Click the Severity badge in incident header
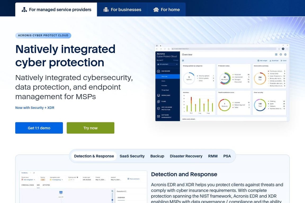Image resolution: width=305 pixels, height=203 pixels. [43, 180]
